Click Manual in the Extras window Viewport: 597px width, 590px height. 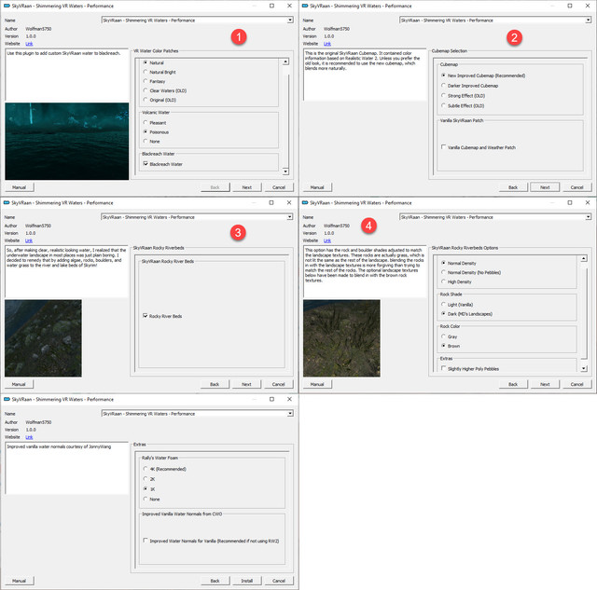click(x=19, y=581)
